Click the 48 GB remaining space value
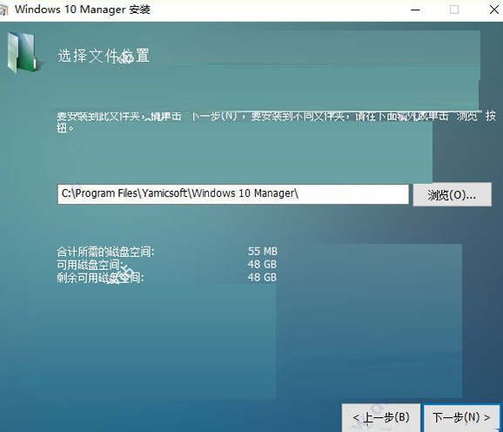This screenshot has width=503, height=432. point(262,277)
